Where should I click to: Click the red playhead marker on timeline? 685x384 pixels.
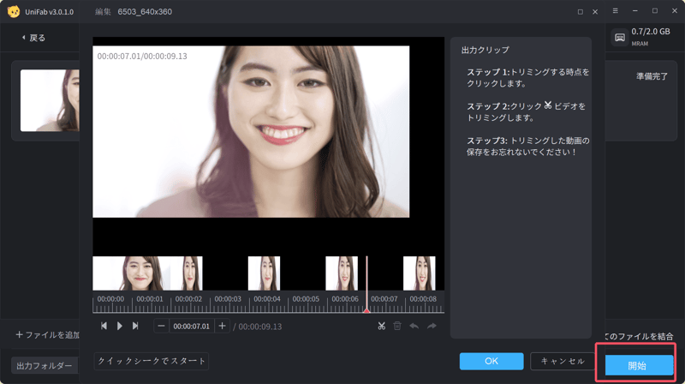[366, 309]
